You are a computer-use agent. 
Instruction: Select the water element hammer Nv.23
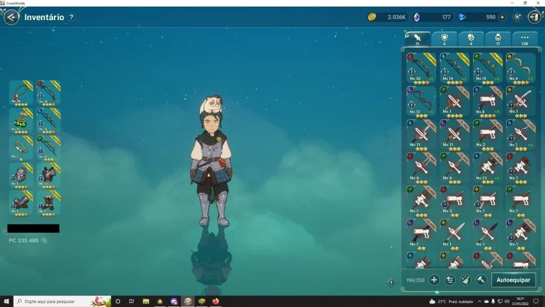click(x=487, y=168)
